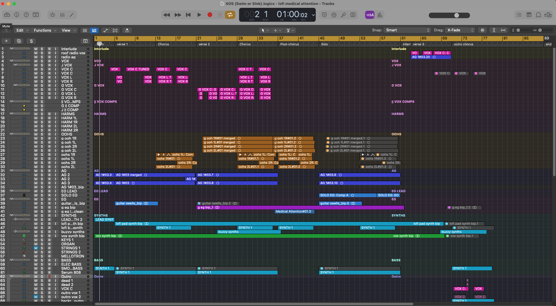The height and width of the screenshot is (306, 556).
Task: Record-enable the VOX track
Action: [49, 61]
